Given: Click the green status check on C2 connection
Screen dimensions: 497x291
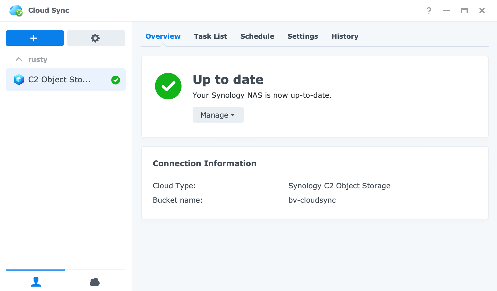Looking at the screenshot, I should pos(116,80).
